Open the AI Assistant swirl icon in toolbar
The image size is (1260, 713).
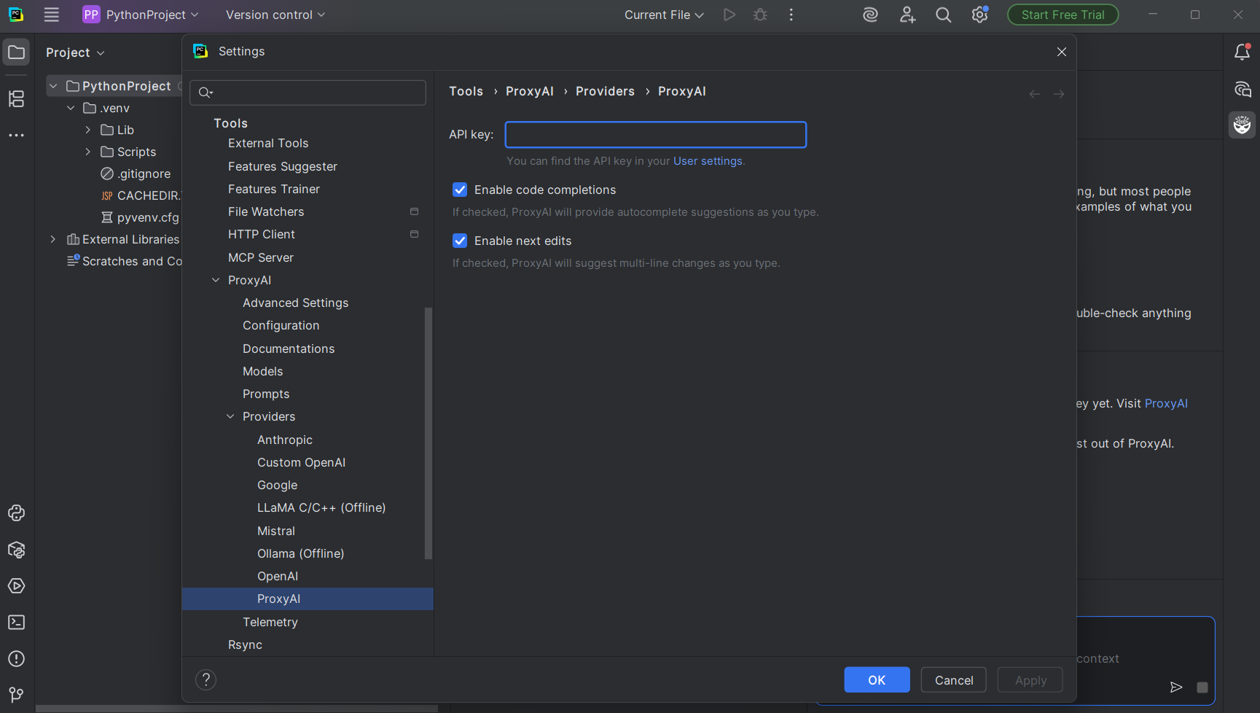(x=870, y=15)
